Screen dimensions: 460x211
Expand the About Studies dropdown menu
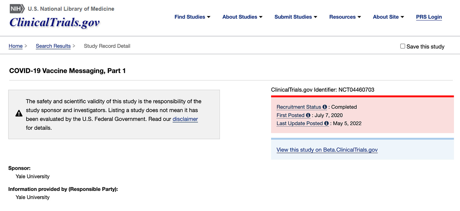pyautogui.click(x=242, y=17)
